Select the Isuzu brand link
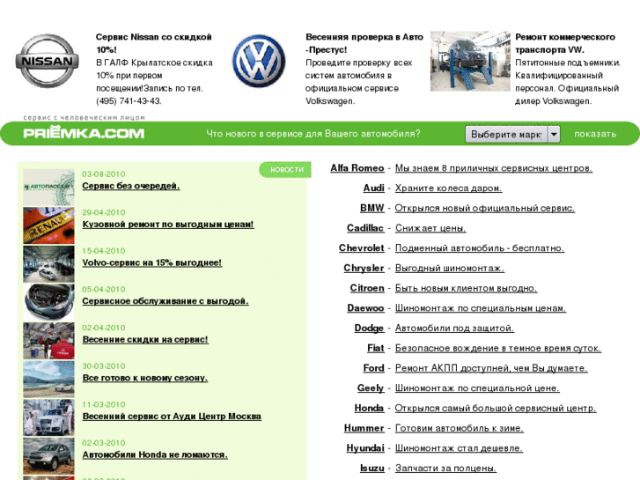 [371, 469]
